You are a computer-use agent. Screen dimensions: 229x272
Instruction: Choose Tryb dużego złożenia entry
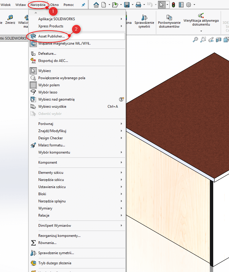tap(77, 263)
